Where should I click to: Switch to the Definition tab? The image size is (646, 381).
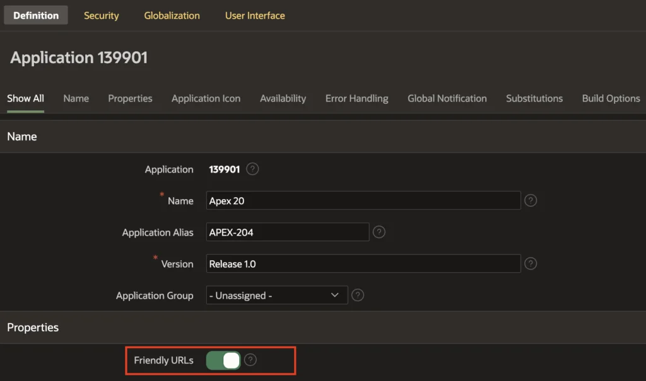36,15
